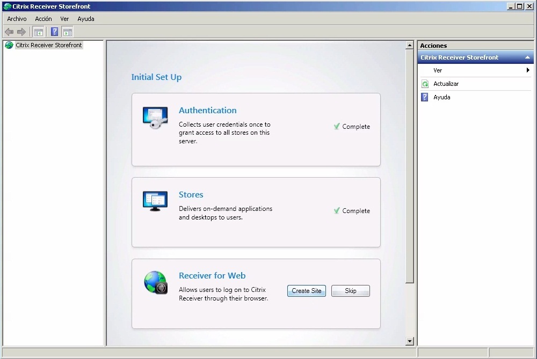Viewport: 537px width, 359px height.
Task: Click 'Allows users to log on' description
Action: click(223, 294)
